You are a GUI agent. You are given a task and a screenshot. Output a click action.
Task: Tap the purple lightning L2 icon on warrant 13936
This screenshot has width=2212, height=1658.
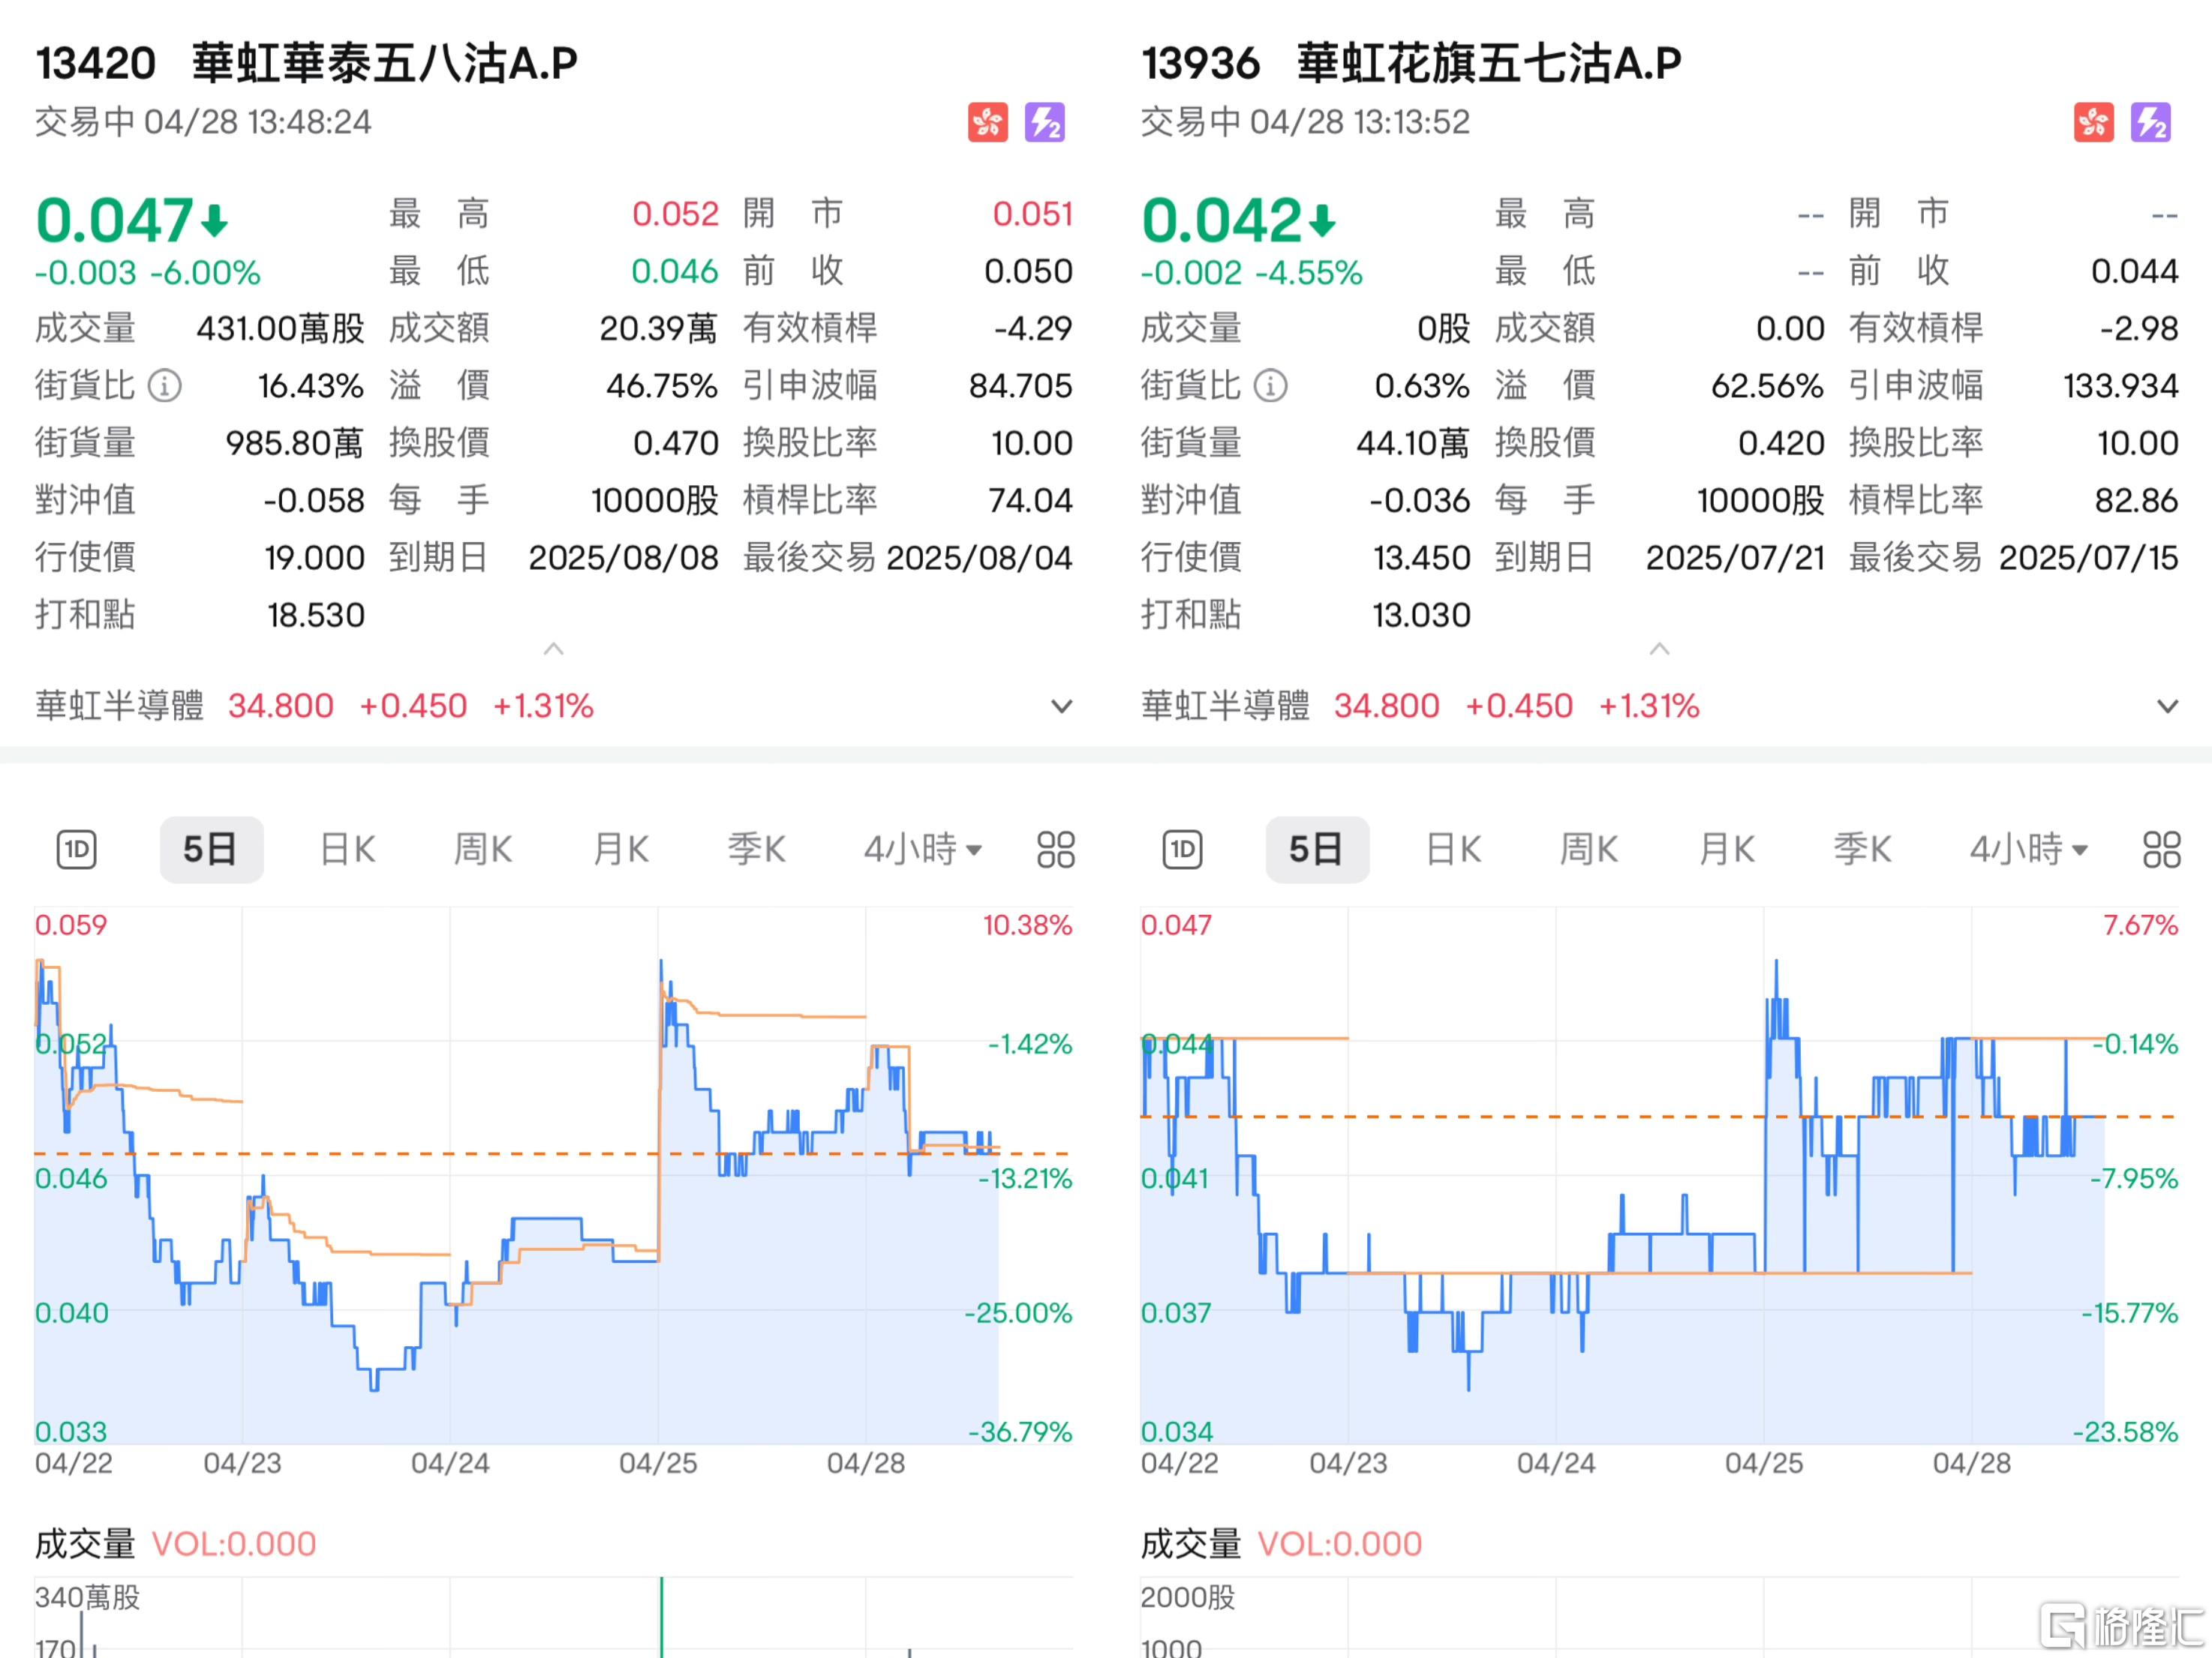[2151, 123]
